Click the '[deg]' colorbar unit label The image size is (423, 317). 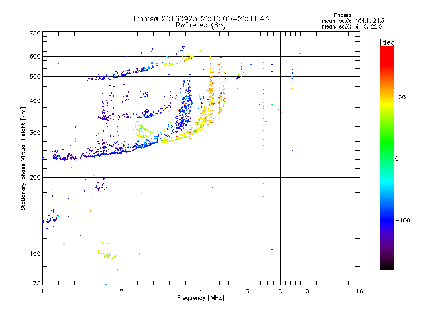tap(388, 43)
